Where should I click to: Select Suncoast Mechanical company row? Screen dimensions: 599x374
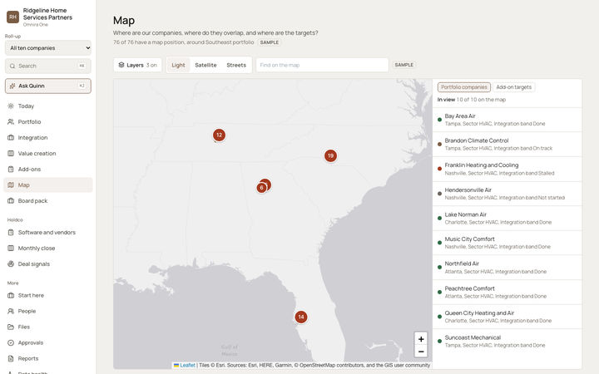[507, 342]
